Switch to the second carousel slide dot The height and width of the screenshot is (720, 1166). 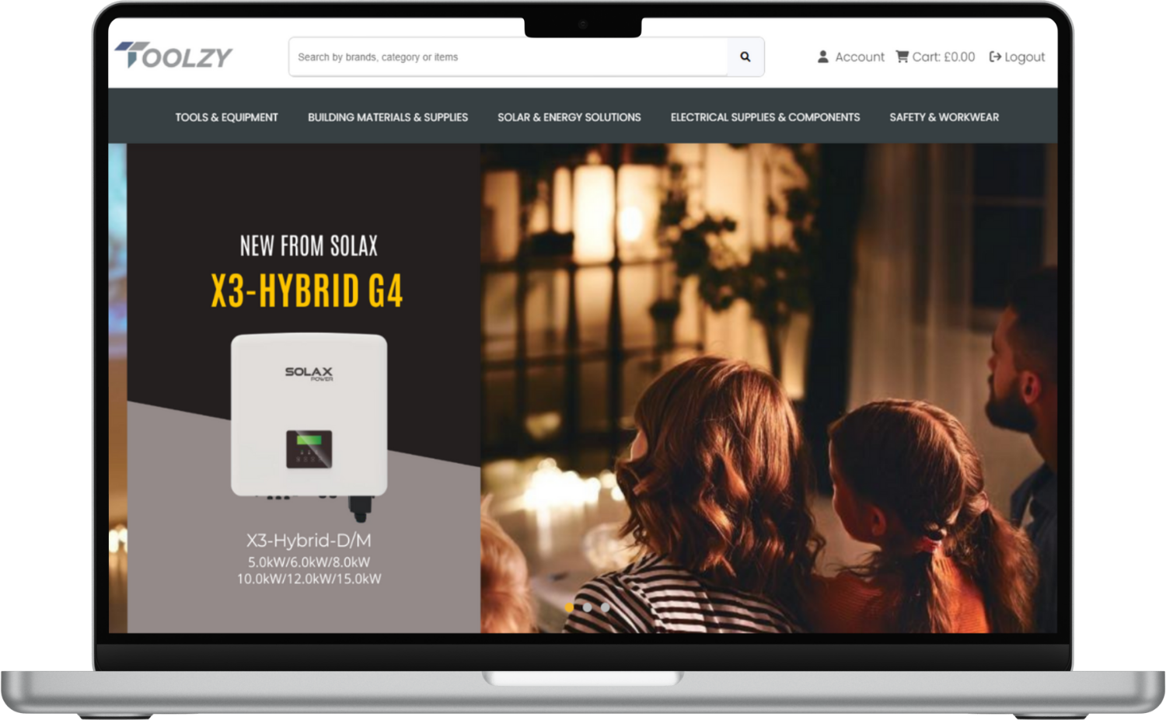(587, 607)
